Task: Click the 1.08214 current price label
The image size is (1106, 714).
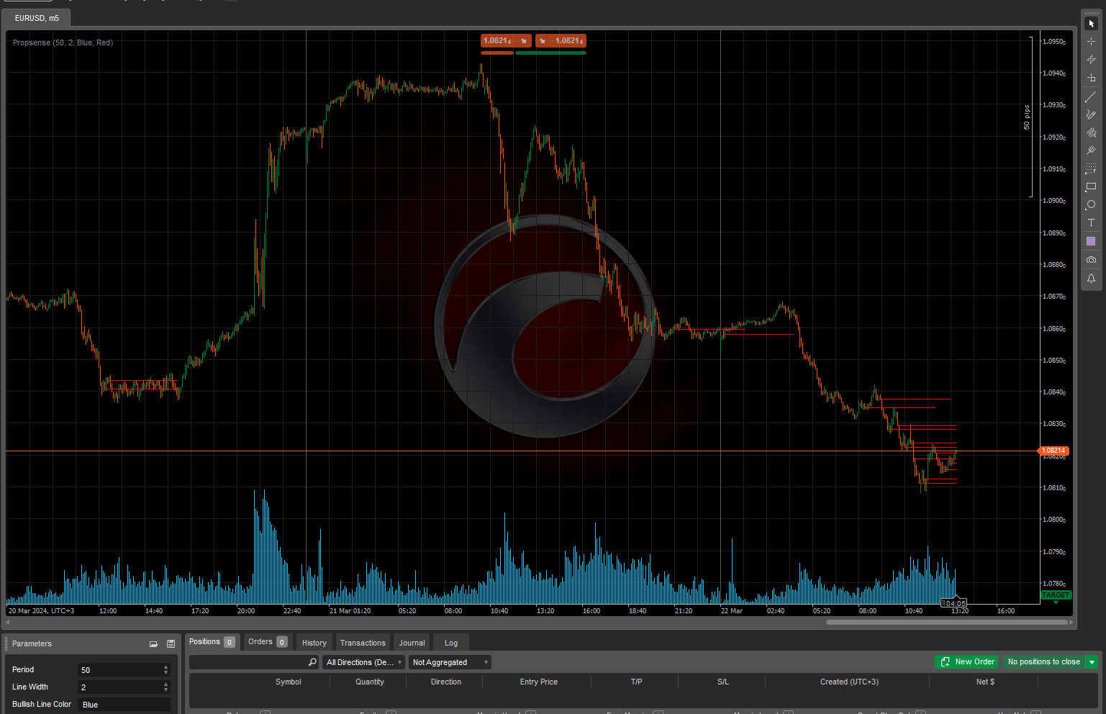Action: [x=1053, y=451]
